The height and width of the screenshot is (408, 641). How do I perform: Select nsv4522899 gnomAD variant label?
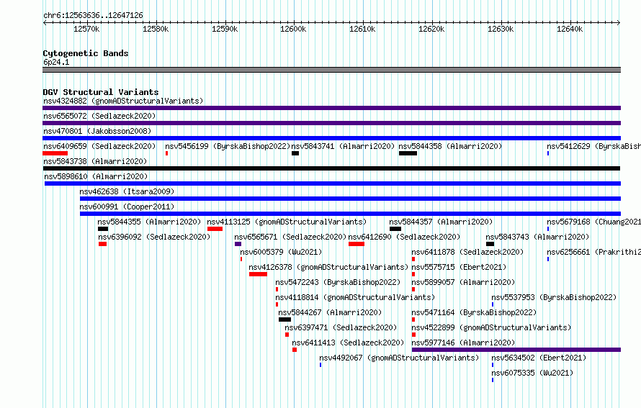(491, 327)
